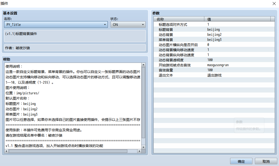Click the value beijing2 for 动态背景
Screen dimensions: 279x166
(x=214, y=34)
